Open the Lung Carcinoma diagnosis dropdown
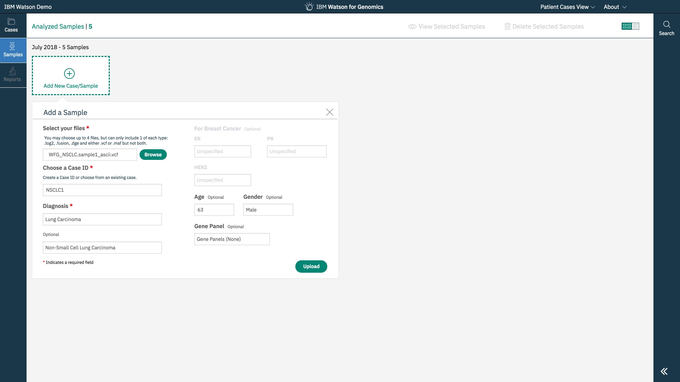 [102, 219]
